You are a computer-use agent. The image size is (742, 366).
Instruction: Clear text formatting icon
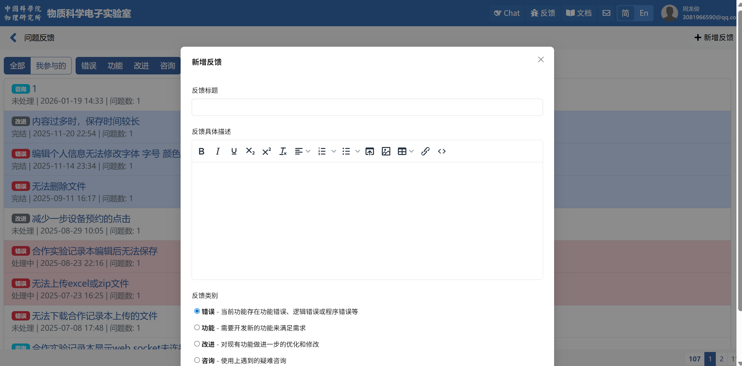[283, 151]
